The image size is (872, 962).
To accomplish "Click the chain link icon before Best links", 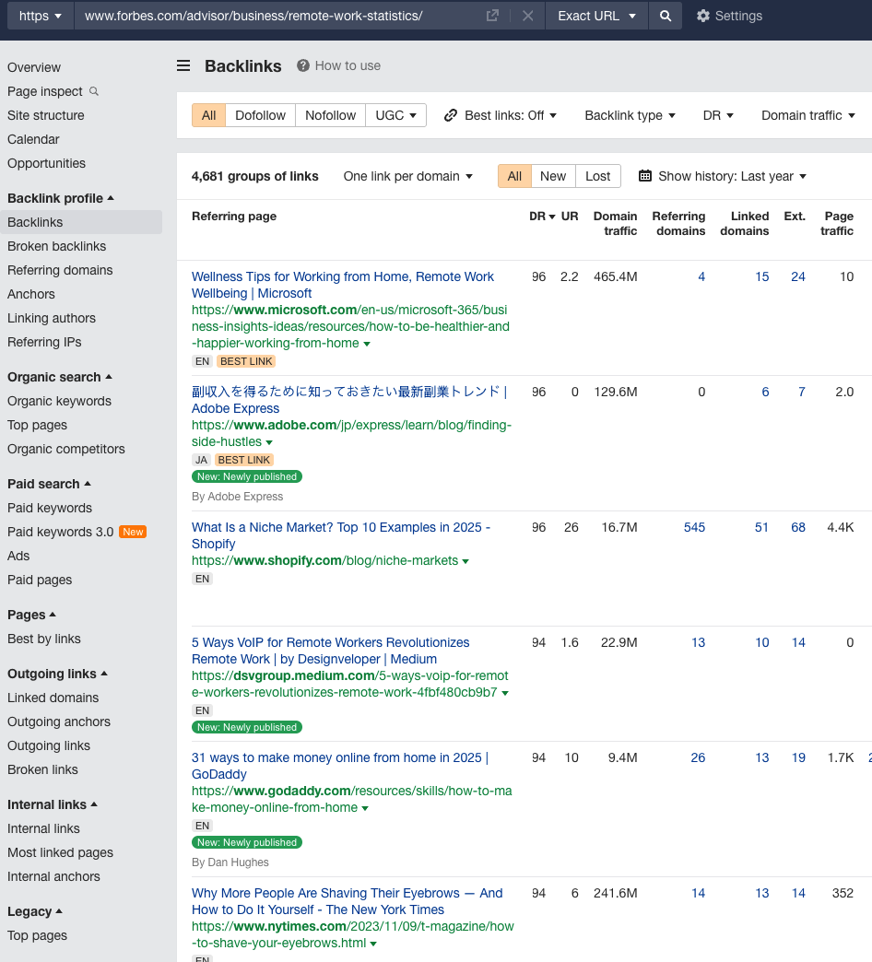I will click(451, 114).
